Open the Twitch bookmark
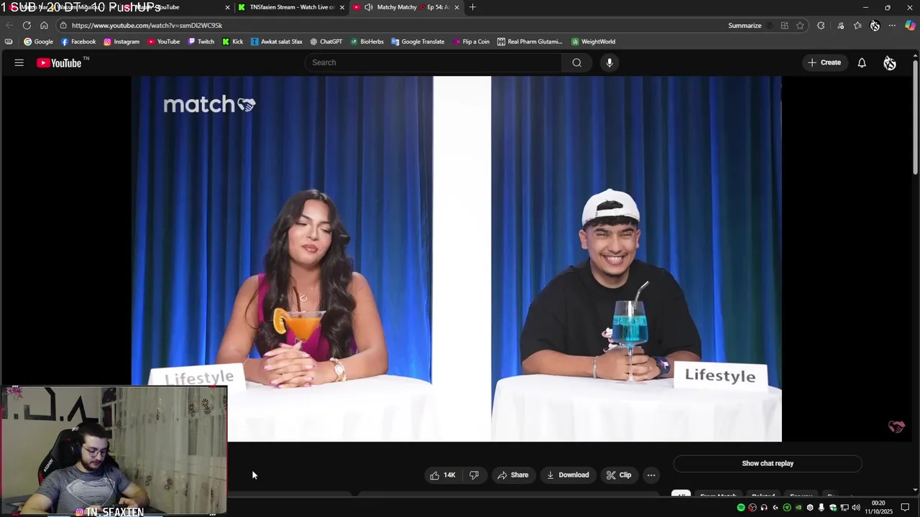This screenshot has height=517, width=920. 201,42
